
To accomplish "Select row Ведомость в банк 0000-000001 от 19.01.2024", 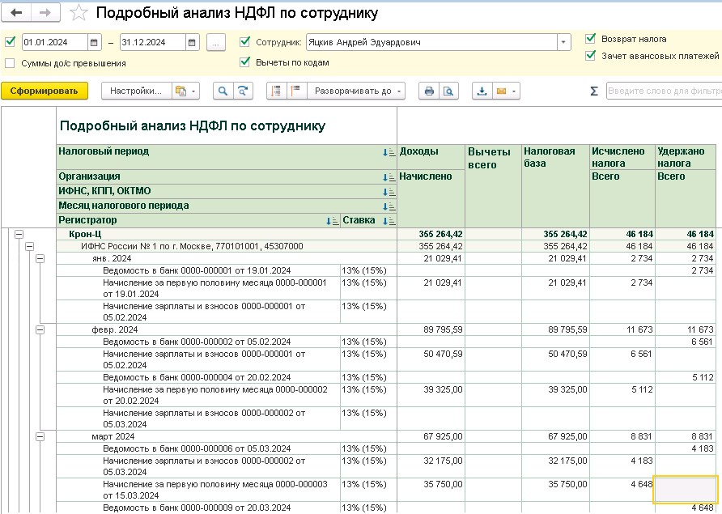I will point(197,271).
